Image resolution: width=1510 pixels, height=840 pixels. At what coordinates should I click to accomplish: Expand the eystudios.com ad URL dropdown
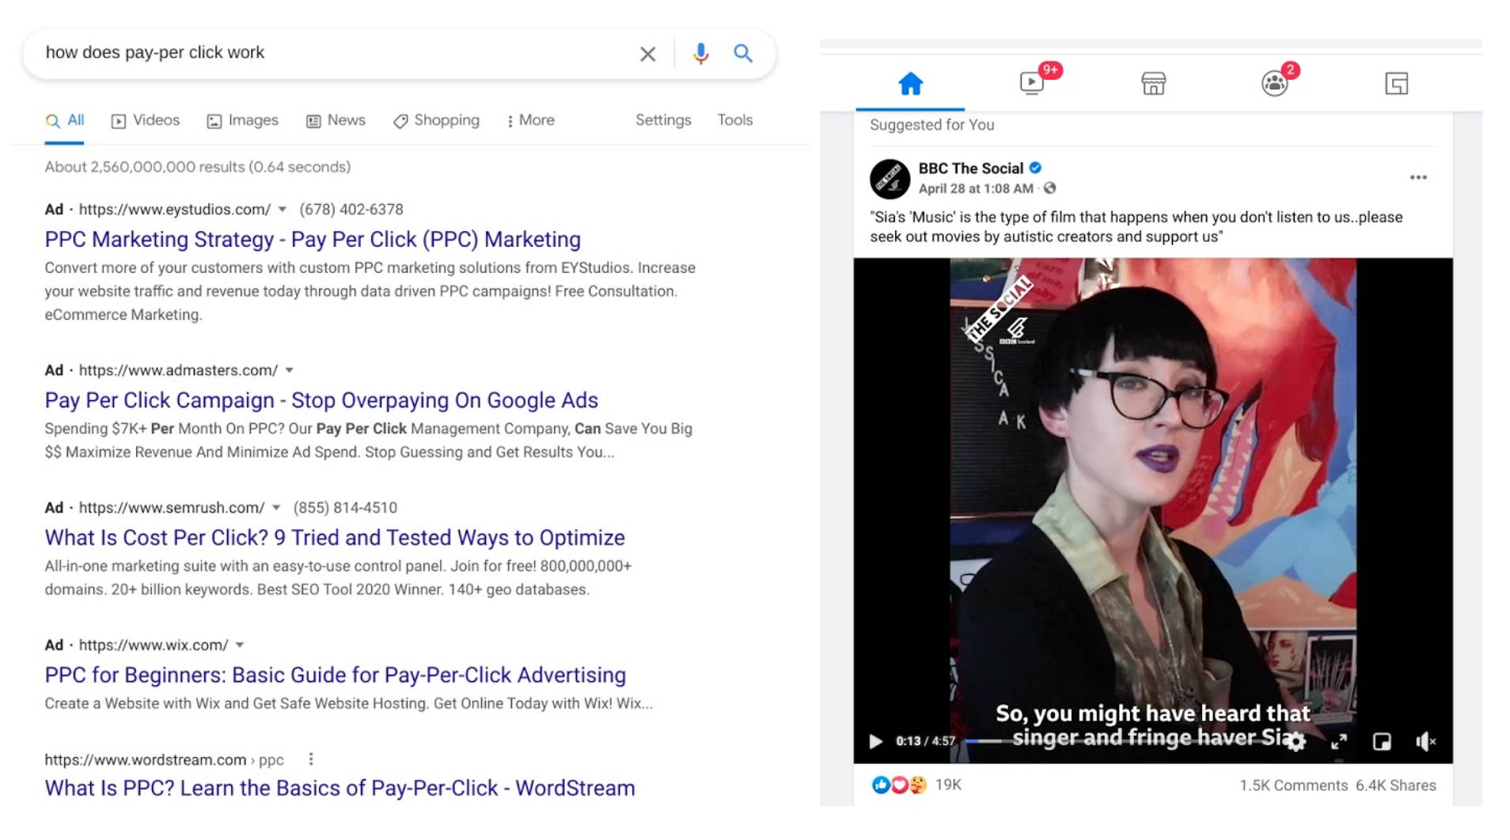pos(281,210)
